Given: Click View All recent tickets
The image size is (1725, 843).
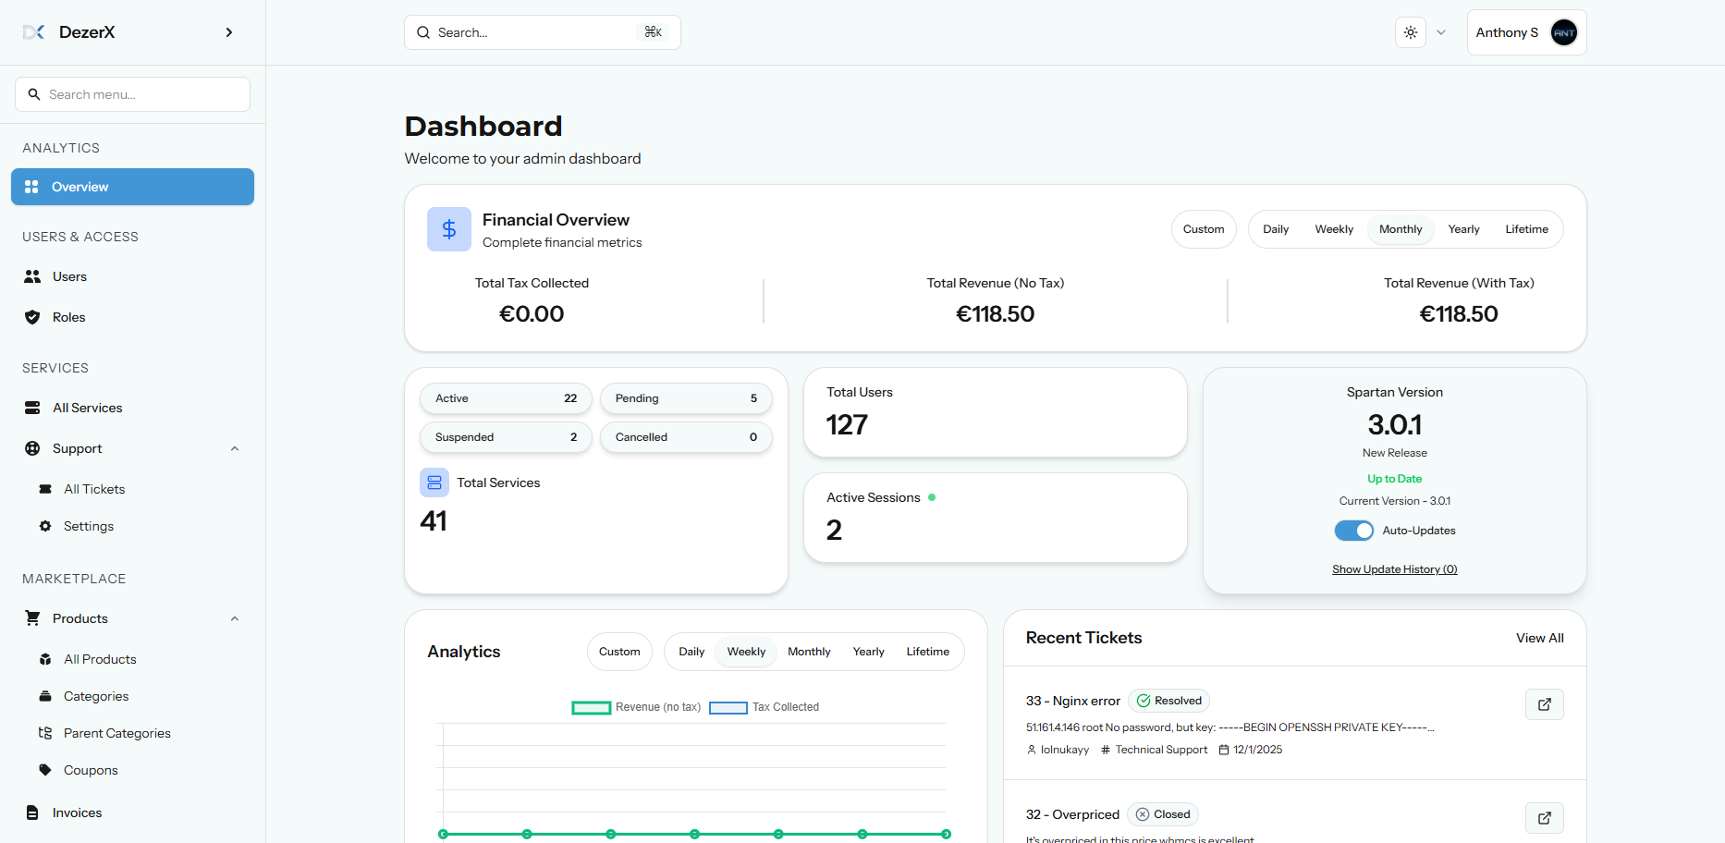Looking at the screenshot, I should (1539, 638).
